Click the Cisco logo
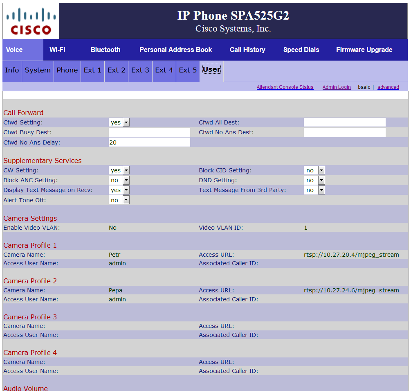 point(31,21)
